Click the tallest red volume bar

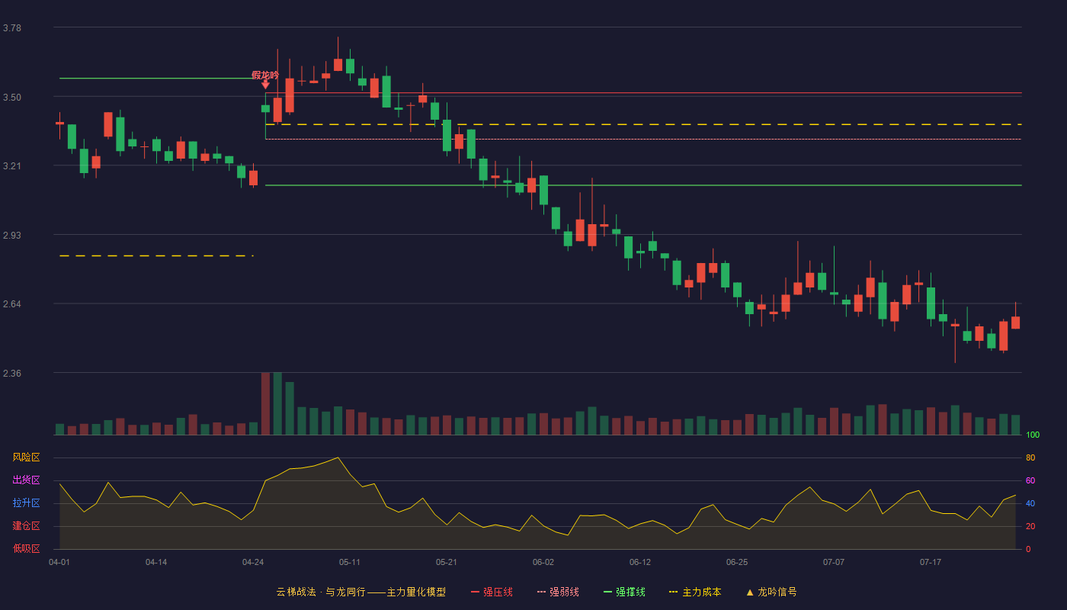(x=265, y=403)
